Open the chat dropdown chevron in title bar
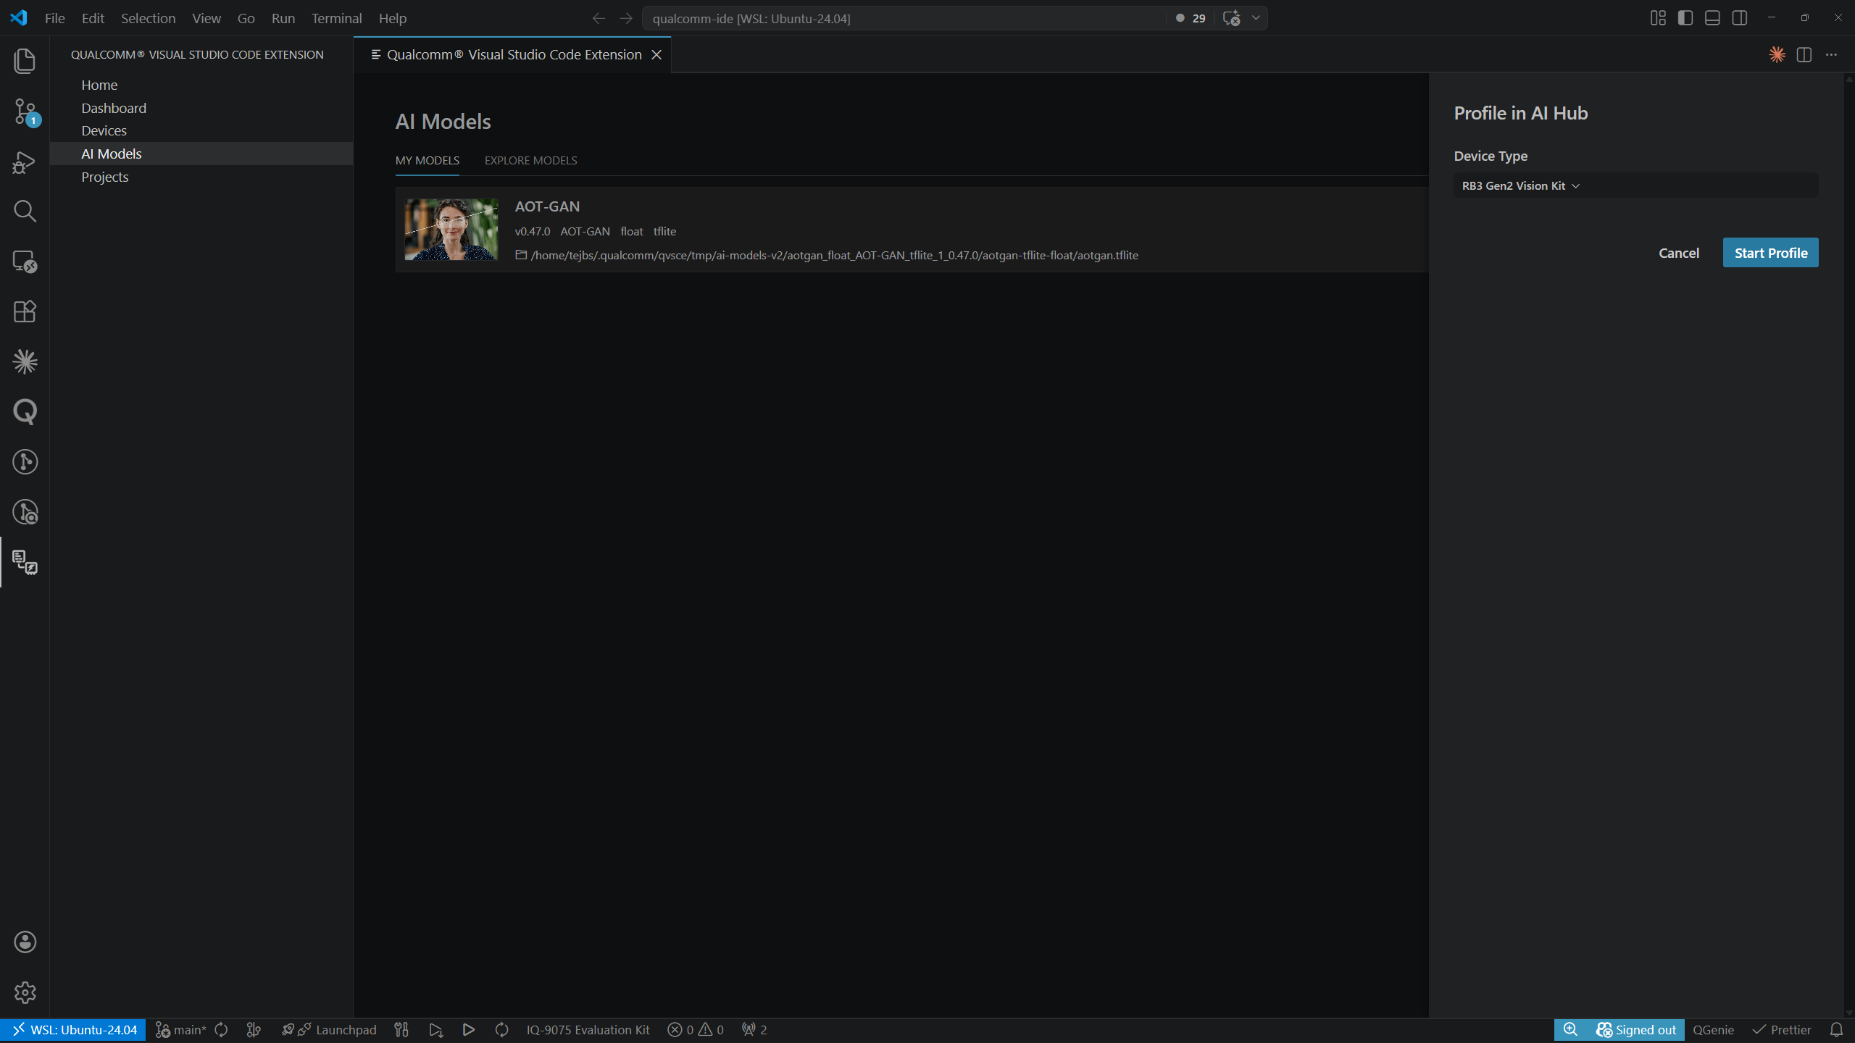This screenshot has height=1043, width=1855. [1256, 18]
